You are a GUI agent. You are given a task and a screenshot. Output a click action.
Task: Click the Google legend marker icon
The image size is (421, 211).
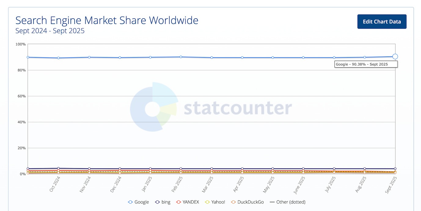pos(130,202)
